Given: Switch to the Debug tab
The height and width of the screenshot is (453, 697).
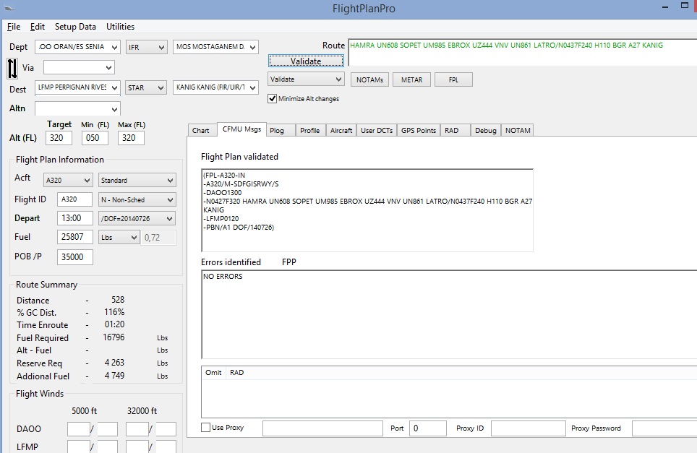Looking at the screenshot, I should [x=485, y=130].
